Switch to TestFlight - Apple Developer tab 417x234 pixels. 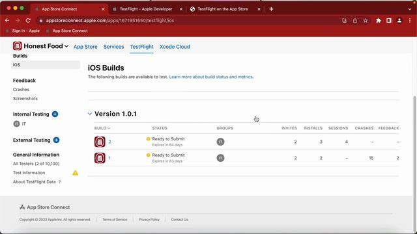146,9
